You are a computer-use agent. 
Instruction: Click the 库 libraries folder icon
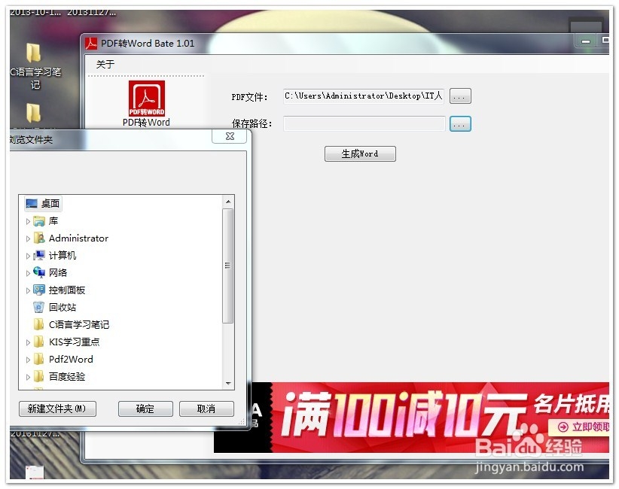tap(39, 221)
